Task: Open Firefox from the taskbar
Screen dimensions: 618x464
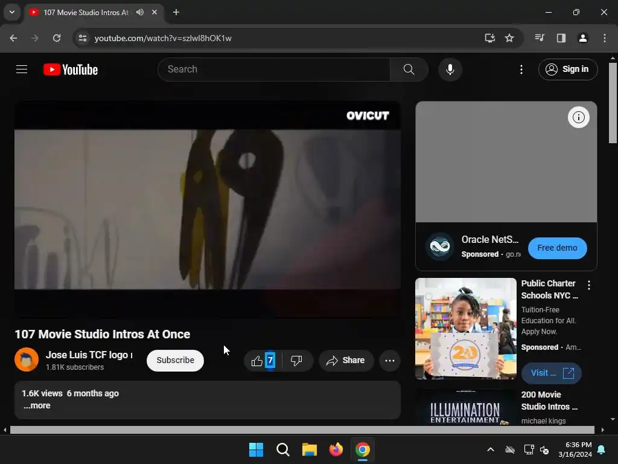Action: click(x=336, y=449)
